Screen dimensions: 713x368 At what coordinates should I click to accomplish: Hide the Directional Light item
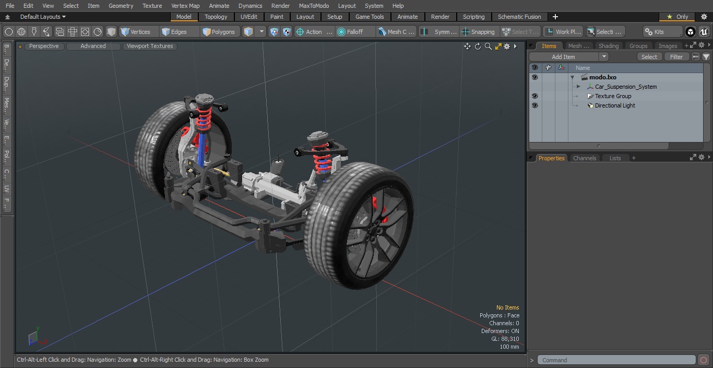point(534,105)
